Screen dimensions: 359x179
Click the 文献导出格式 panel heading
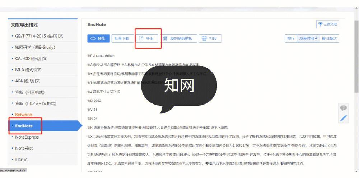(x=24, y=25)
